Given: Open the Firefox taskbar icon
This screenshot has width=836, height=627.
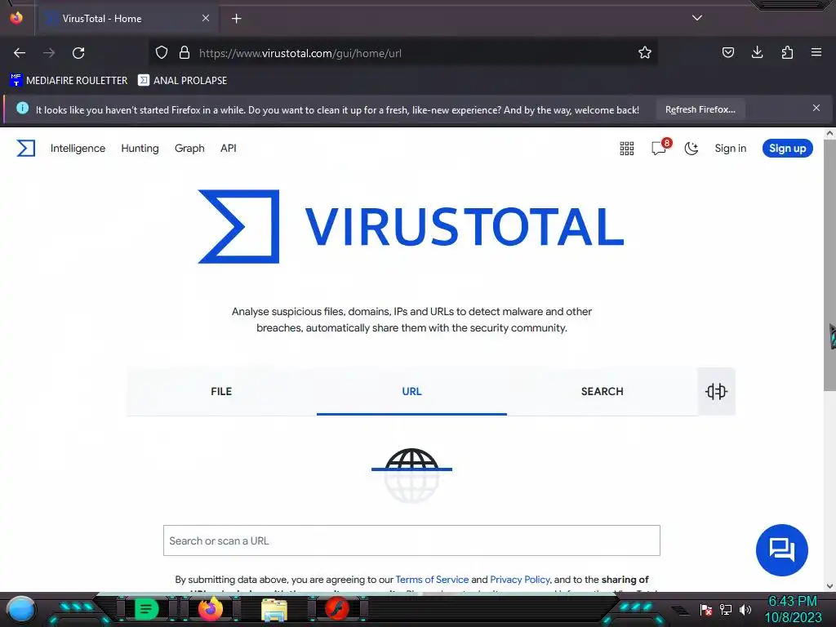Looking at the screenshot, I should pos(210,609).
